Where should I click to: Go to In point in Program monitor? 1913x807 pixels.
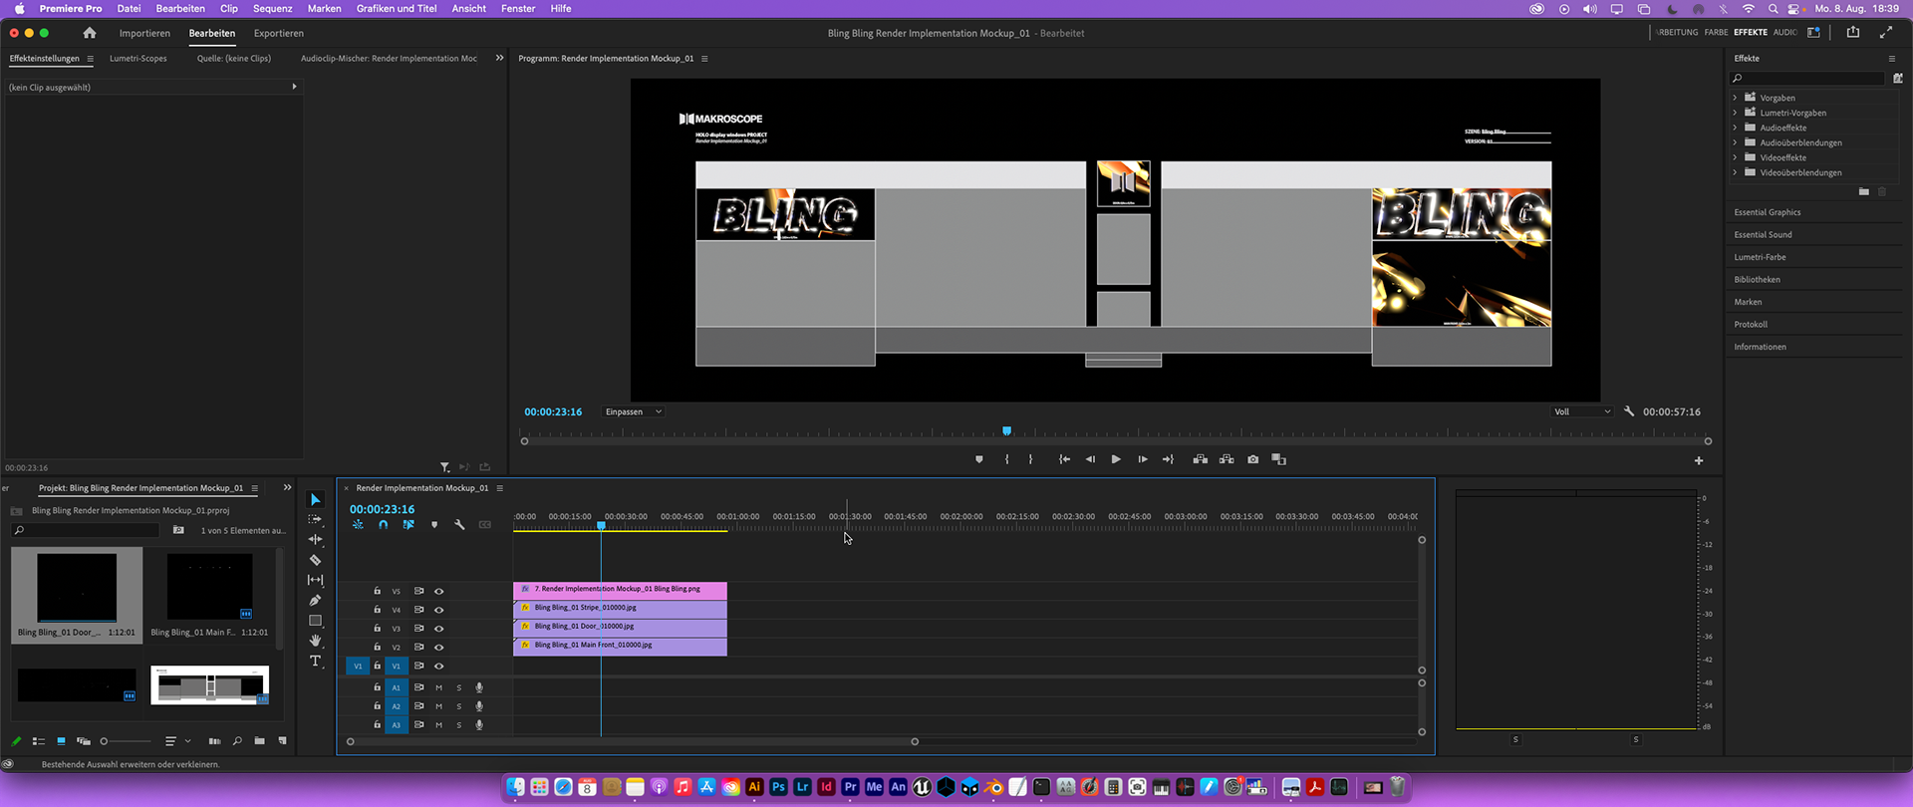pos(1064,459)
